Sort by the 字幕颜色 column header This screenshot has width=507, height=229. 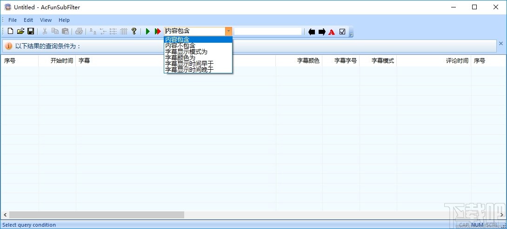[299, 61]
